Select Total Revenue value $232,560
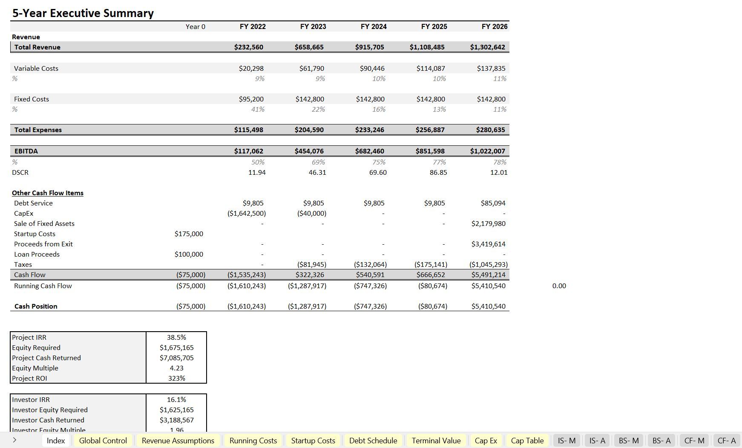The image size is (742, 448). (249, 47)
